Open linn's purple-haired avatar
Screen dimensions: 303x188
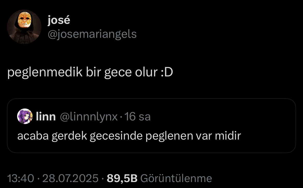[25, 117]
